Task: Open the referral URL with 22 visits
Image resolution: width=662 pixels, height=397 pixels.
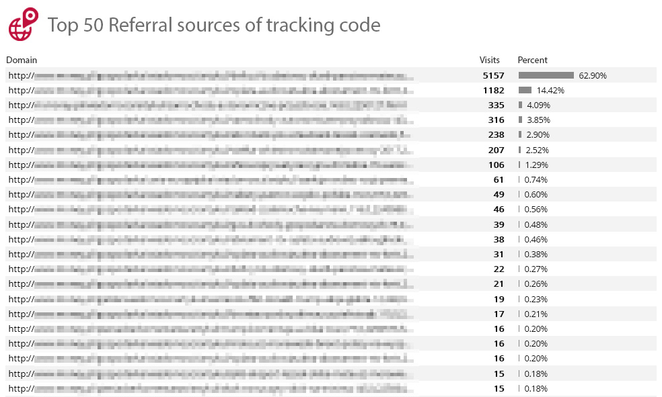Action: coord(211,269)
